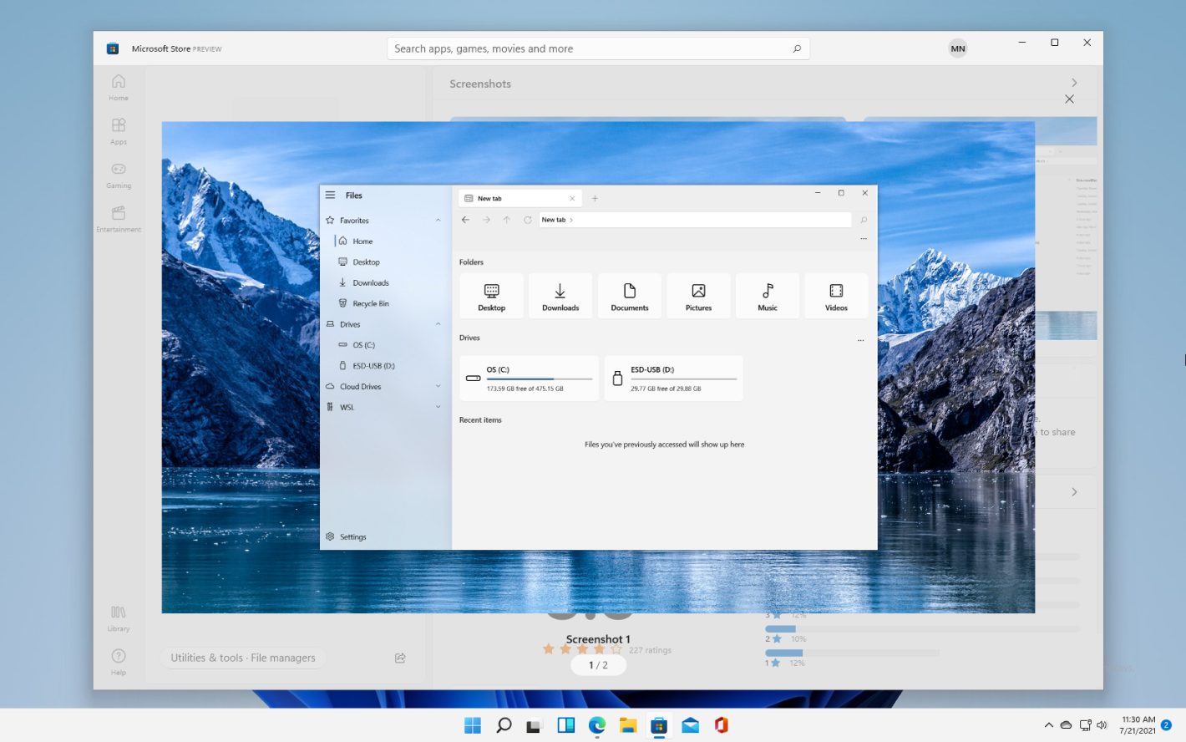Open the ESD-USB drive tile
The width and height of the screenshot is (1186, 742).
point(673,378)
